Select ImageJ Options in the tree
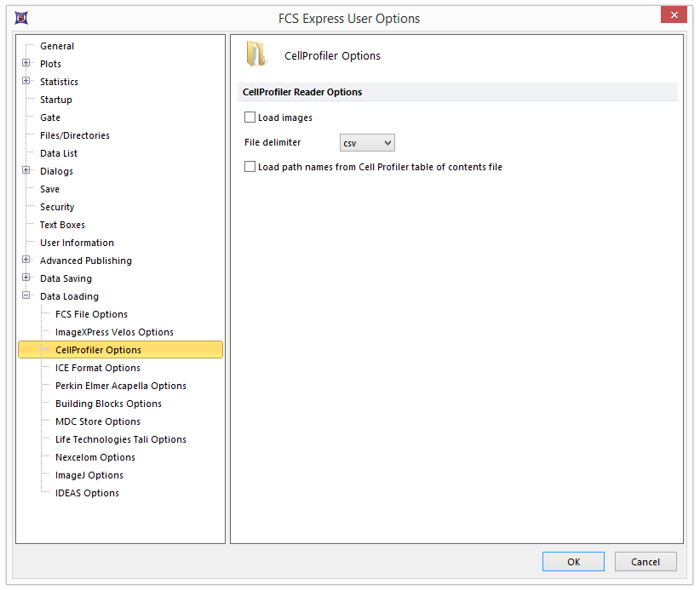This screenshot has width=700, height=590. (89, 475)
